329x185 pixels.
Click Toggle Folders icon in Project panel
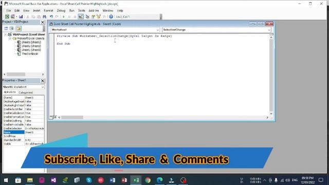[x=19, y=29]
